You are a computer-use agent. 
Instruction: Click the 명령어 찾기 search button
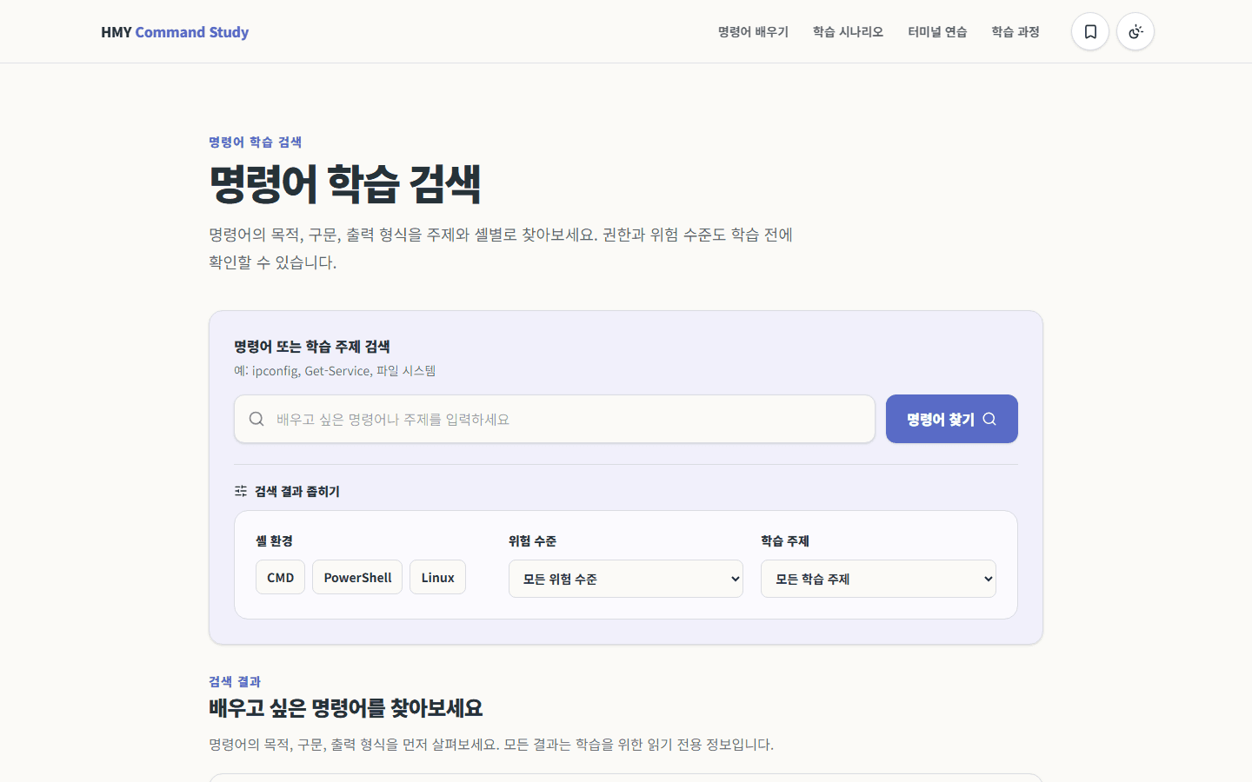(952, 419)
